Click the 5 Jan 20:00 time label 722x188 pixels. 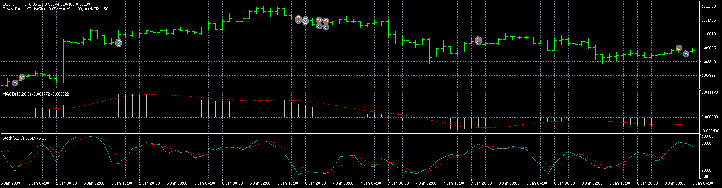(x=150, y=183)
